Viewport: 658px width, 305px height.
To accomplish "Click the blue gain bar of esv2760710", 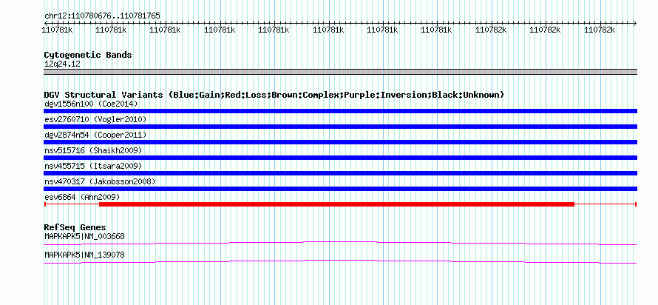I will coord(340,127).
